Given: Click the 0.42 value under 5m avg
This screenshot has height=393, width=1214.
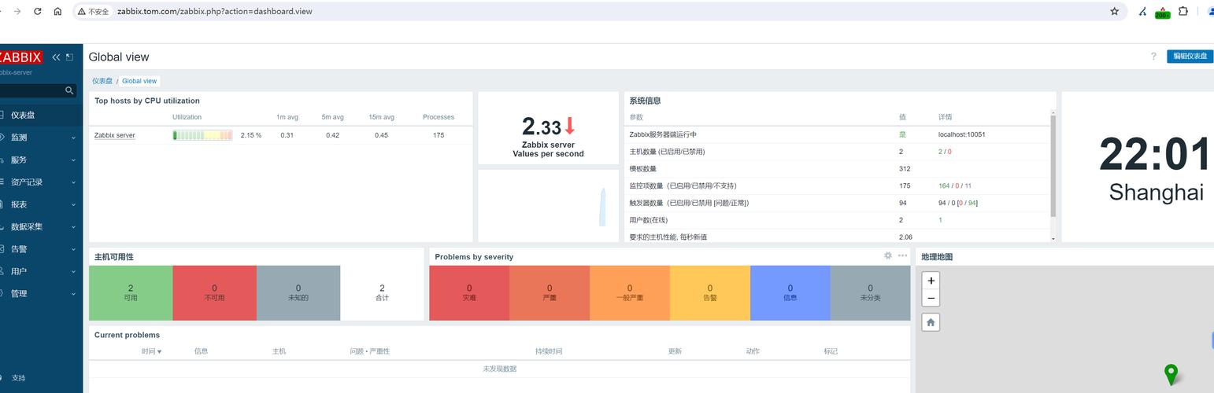Looking at the screenshot, I should tap(333, 135).
